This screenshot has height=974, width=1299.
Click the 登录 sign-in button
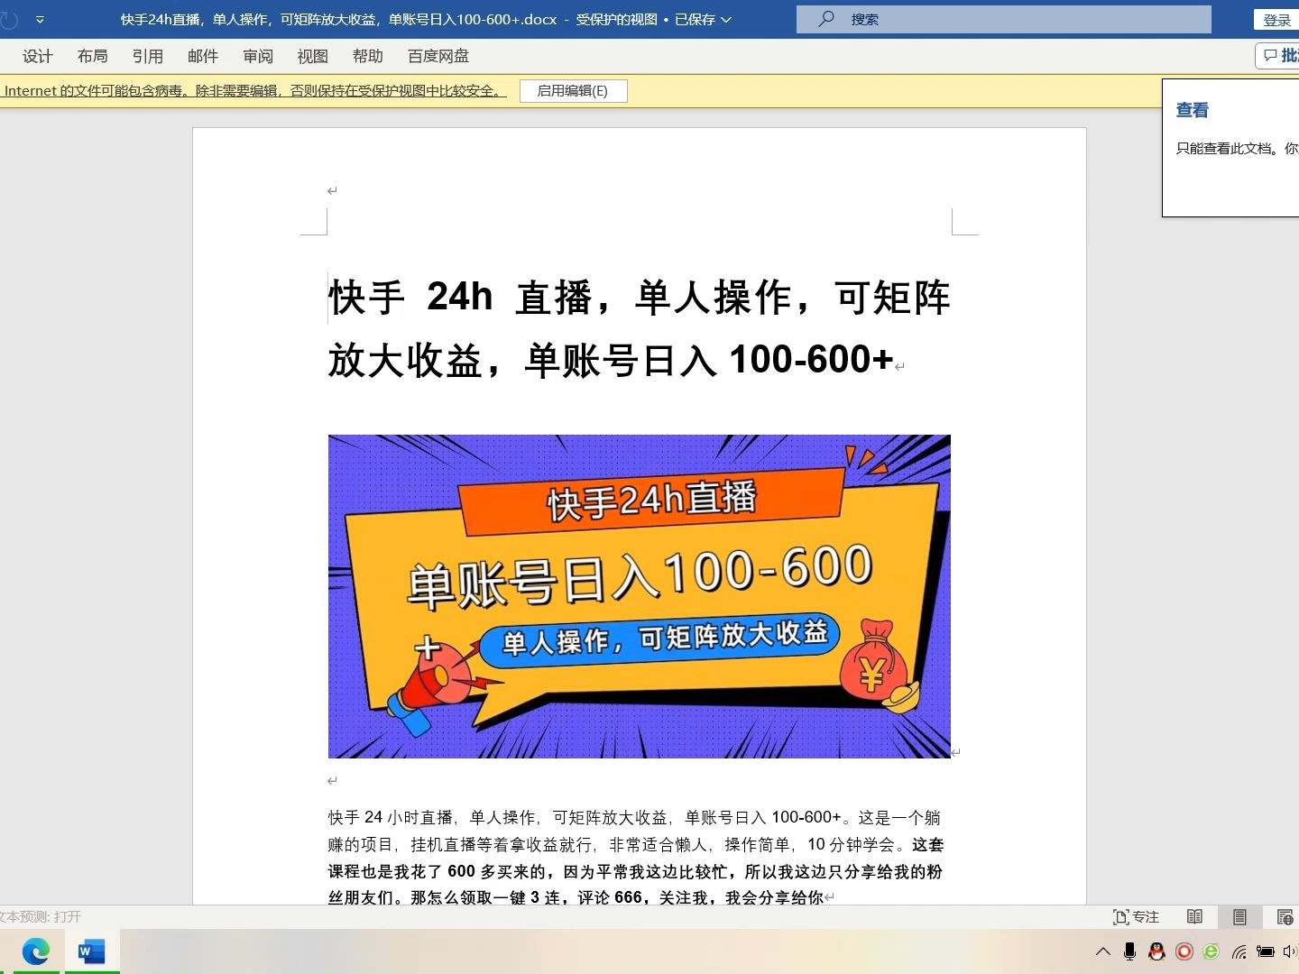point(1276,20)
